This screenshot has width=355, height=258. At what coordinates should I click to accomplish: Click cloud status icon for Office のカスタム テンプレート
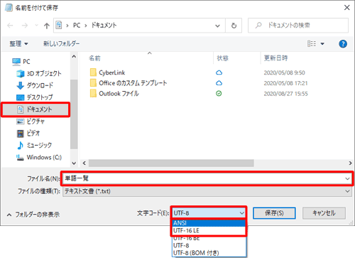(x=219, y=83)
